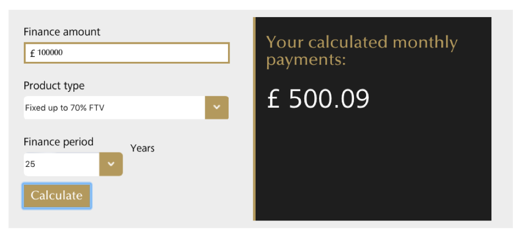Click the gold bar edging the results panel

click(254, 119)
